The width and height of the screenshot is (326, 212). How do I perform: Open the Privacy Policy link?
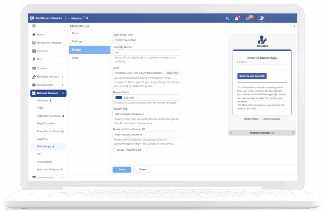click(251, 119)
